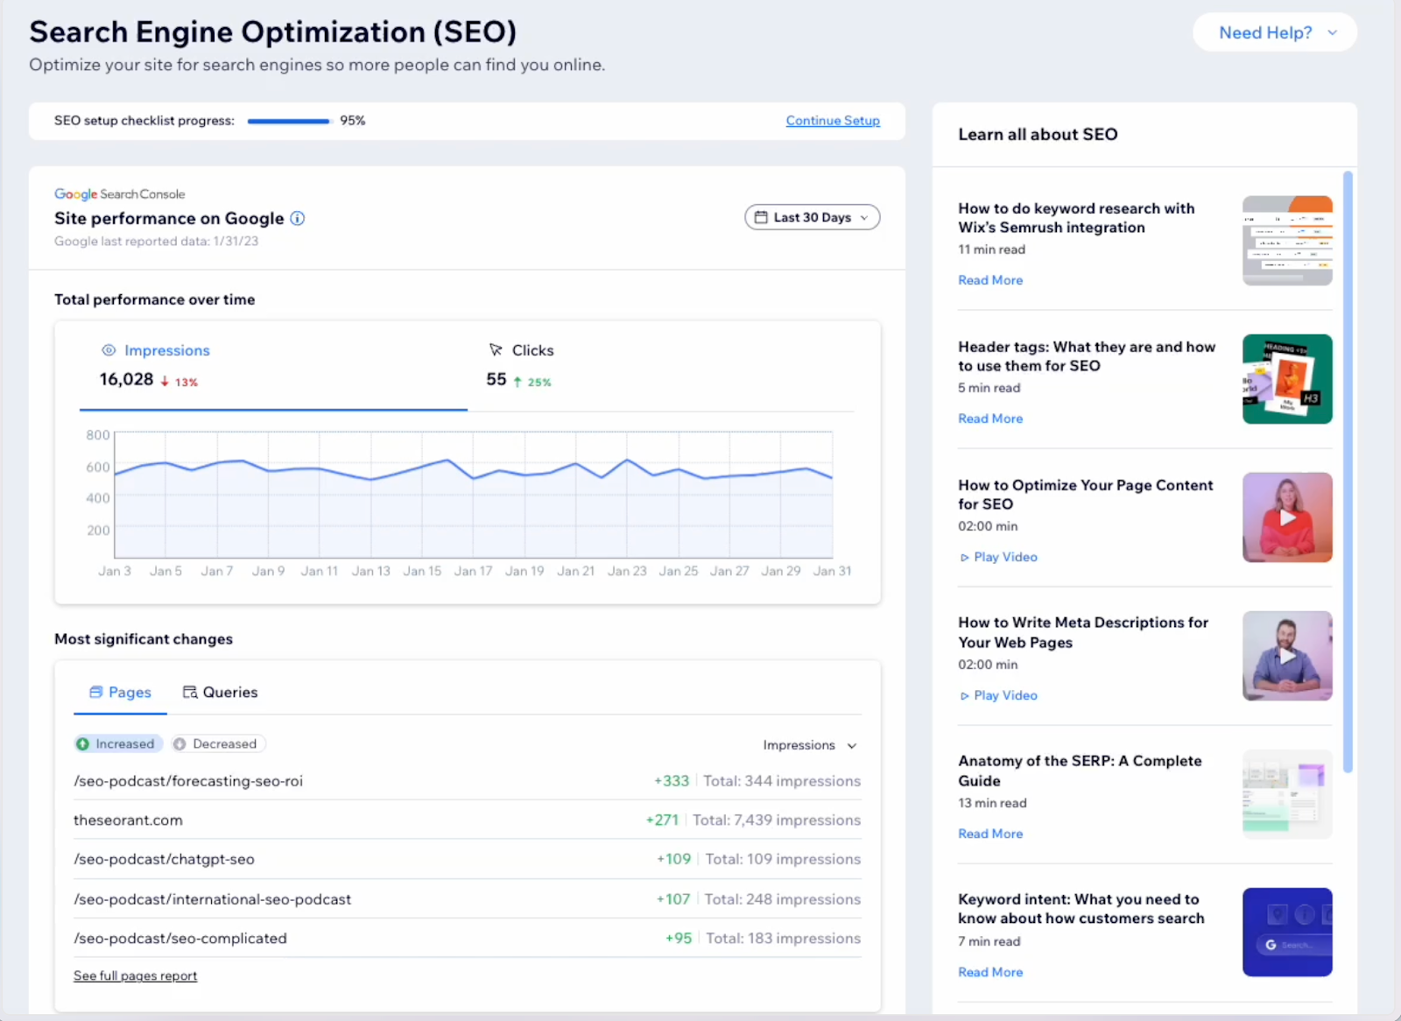The width and height of the screenshot is (1401, 1021).
Task: Select the eye icon above Impressions metric
Action: tap(108, 349)
